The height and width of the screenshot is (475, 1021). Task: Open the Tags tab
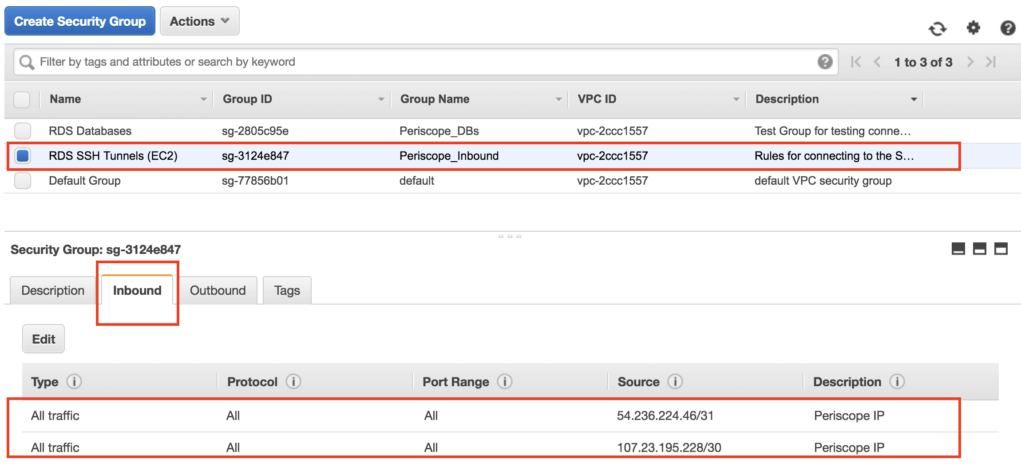[287, 290]
